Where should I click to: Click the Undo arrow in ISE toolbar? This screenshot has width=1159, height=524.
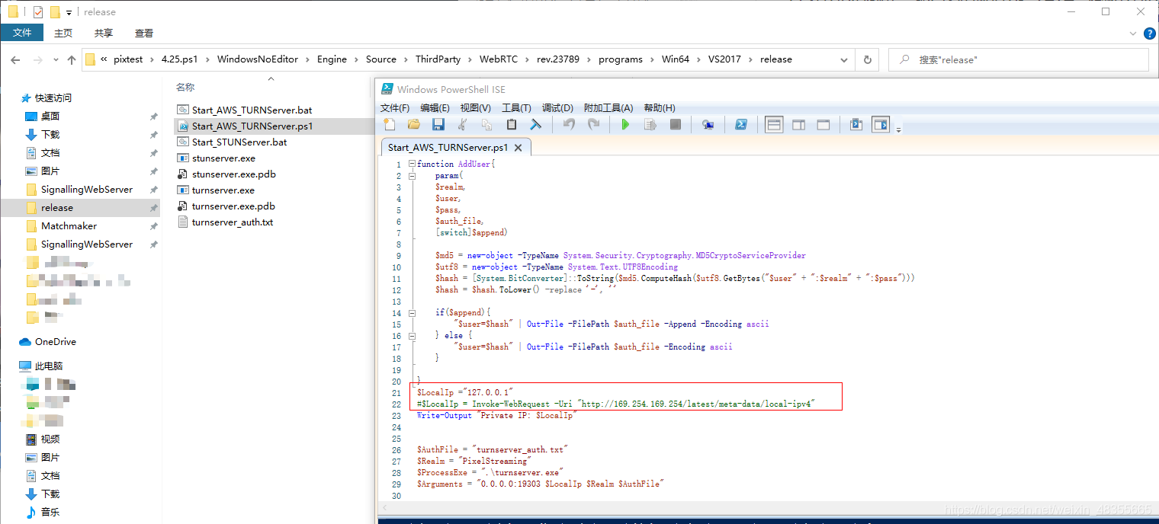[x=569, y=124]
